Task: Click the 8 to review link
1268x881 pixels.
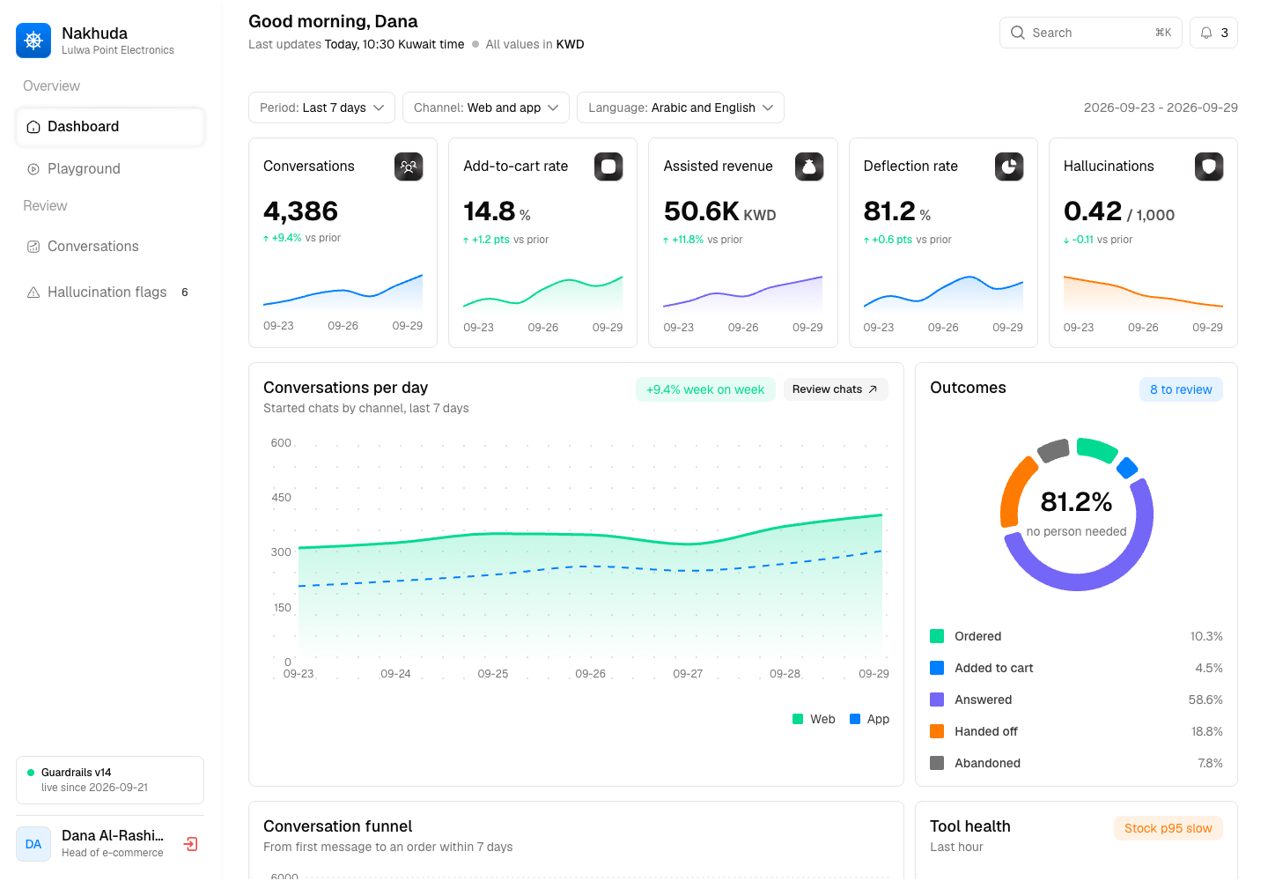Action: [1181, 389]
